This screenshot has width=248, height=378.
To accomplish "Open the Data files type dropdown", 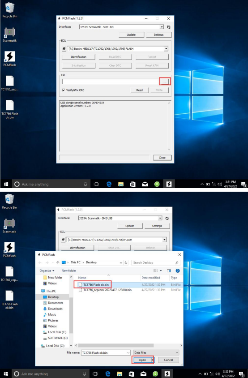I will tap(156, 352).
